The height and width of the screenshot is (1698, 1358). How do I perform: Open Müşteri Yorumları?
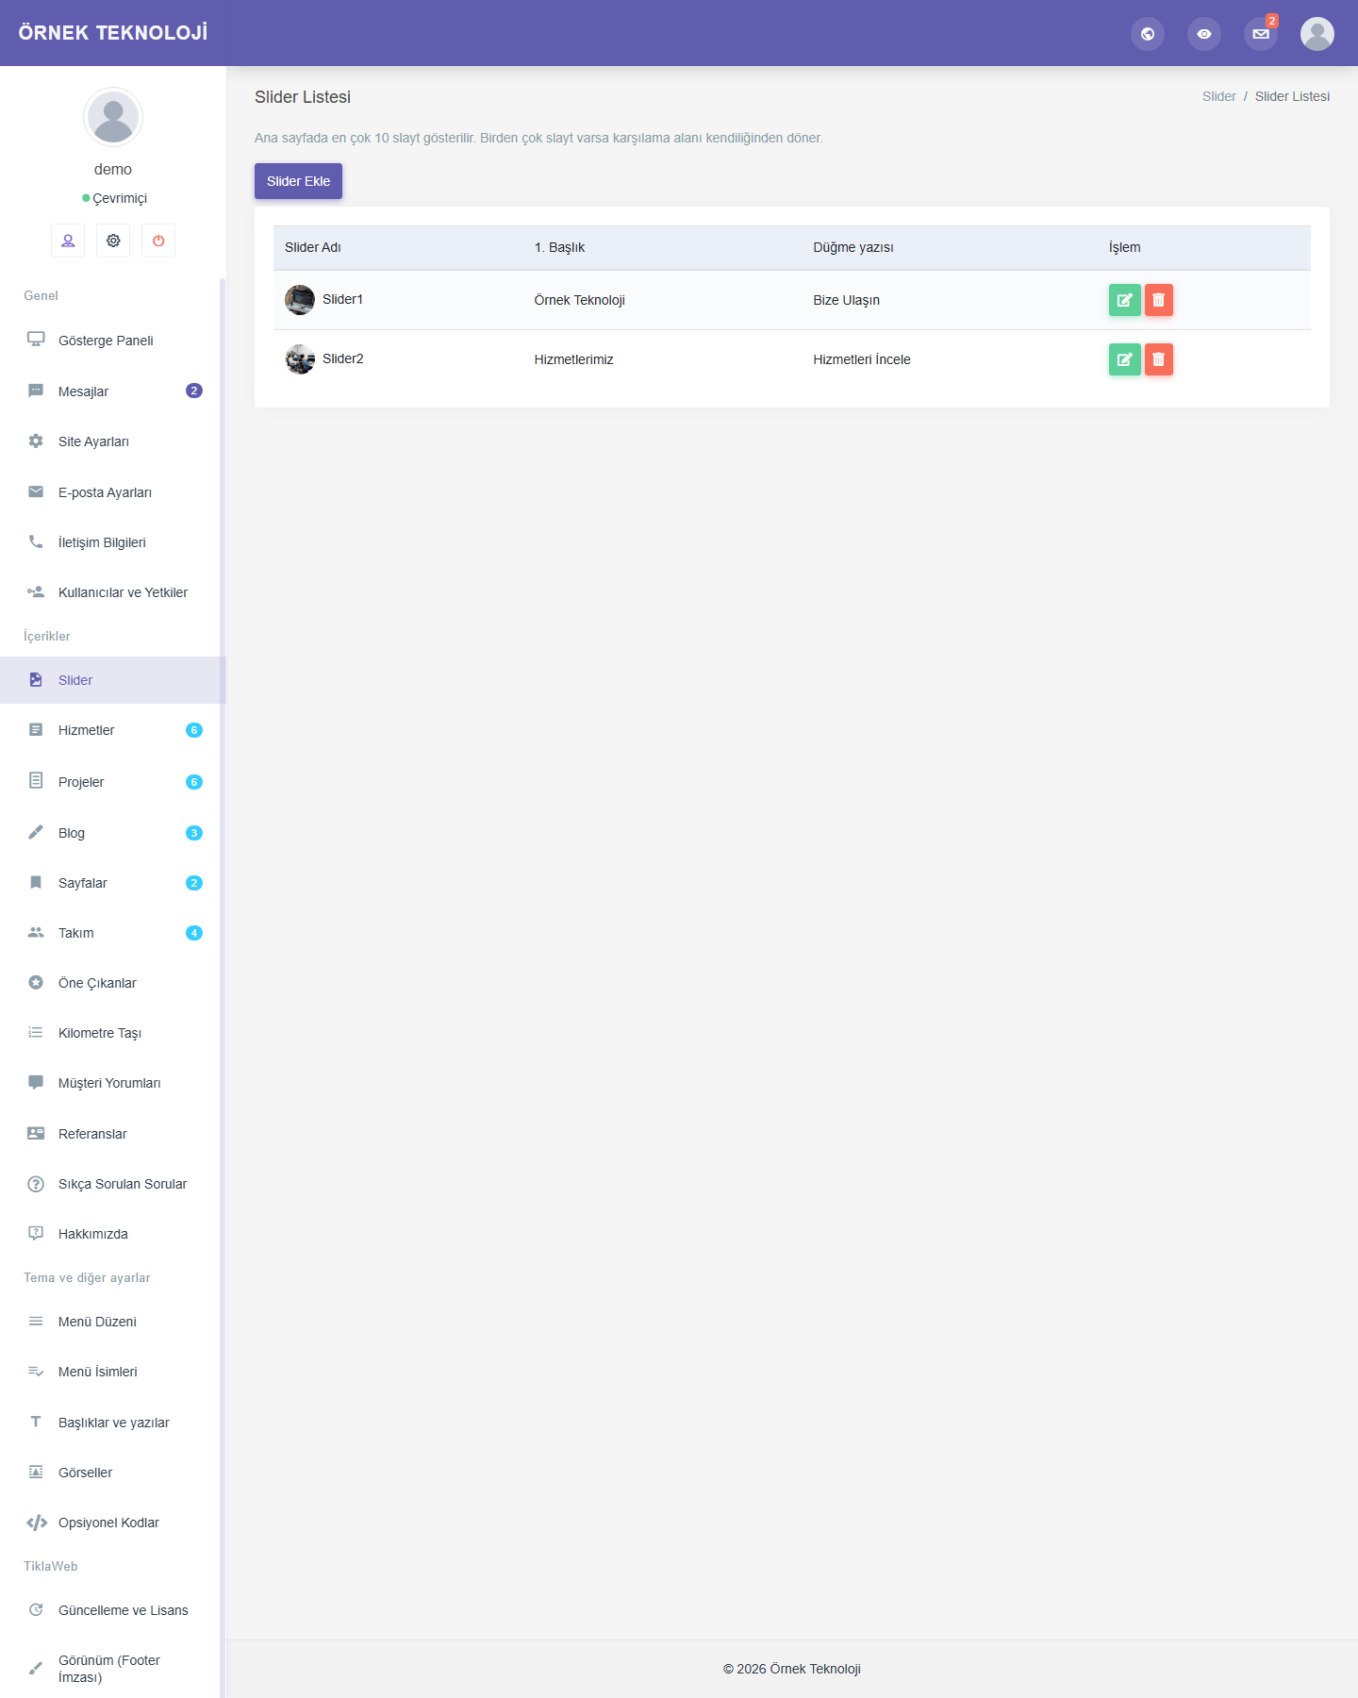pos(111,1083)
